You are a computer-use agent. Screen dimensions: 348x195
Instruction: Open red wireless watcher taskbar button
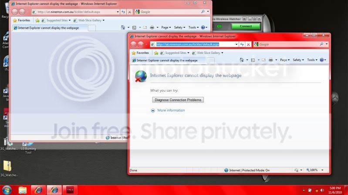click(x=70, y=190)
